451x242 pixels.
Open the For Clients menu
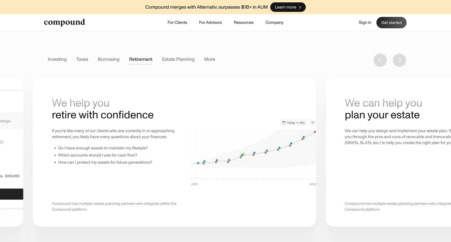[x=177, y=23]
